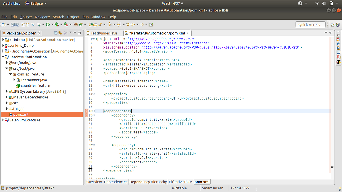Switch to the TestRunner.java editor tab

point(104,33)
